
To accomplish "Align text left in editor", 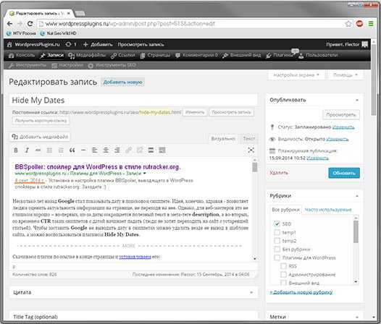I will coord(94,150).
